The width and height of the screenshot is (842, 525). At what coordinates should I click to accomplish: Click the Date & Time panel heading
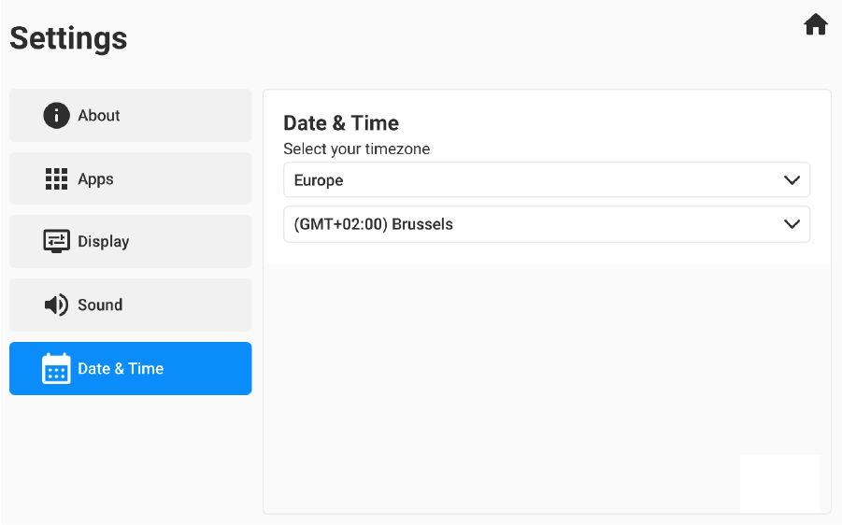(340, 123)
